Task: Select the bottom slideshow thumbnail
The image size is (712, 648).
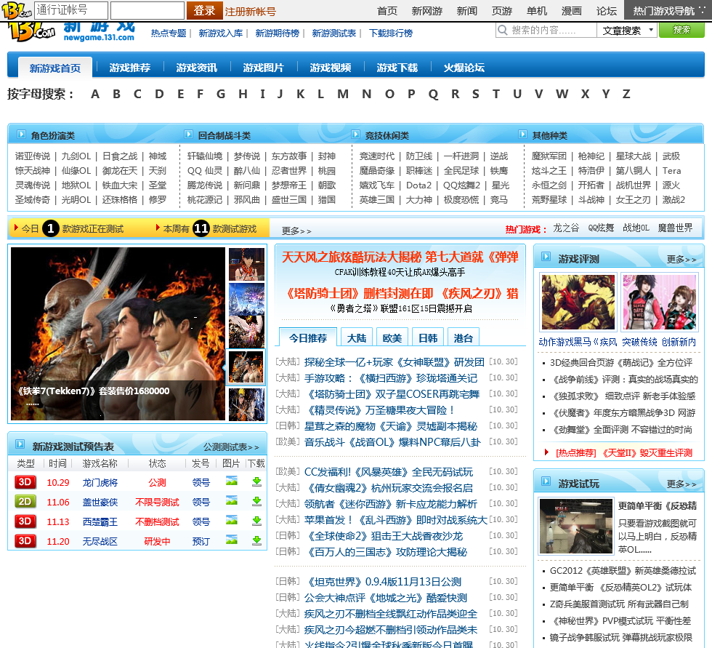Action: click(x=246, y=404)
